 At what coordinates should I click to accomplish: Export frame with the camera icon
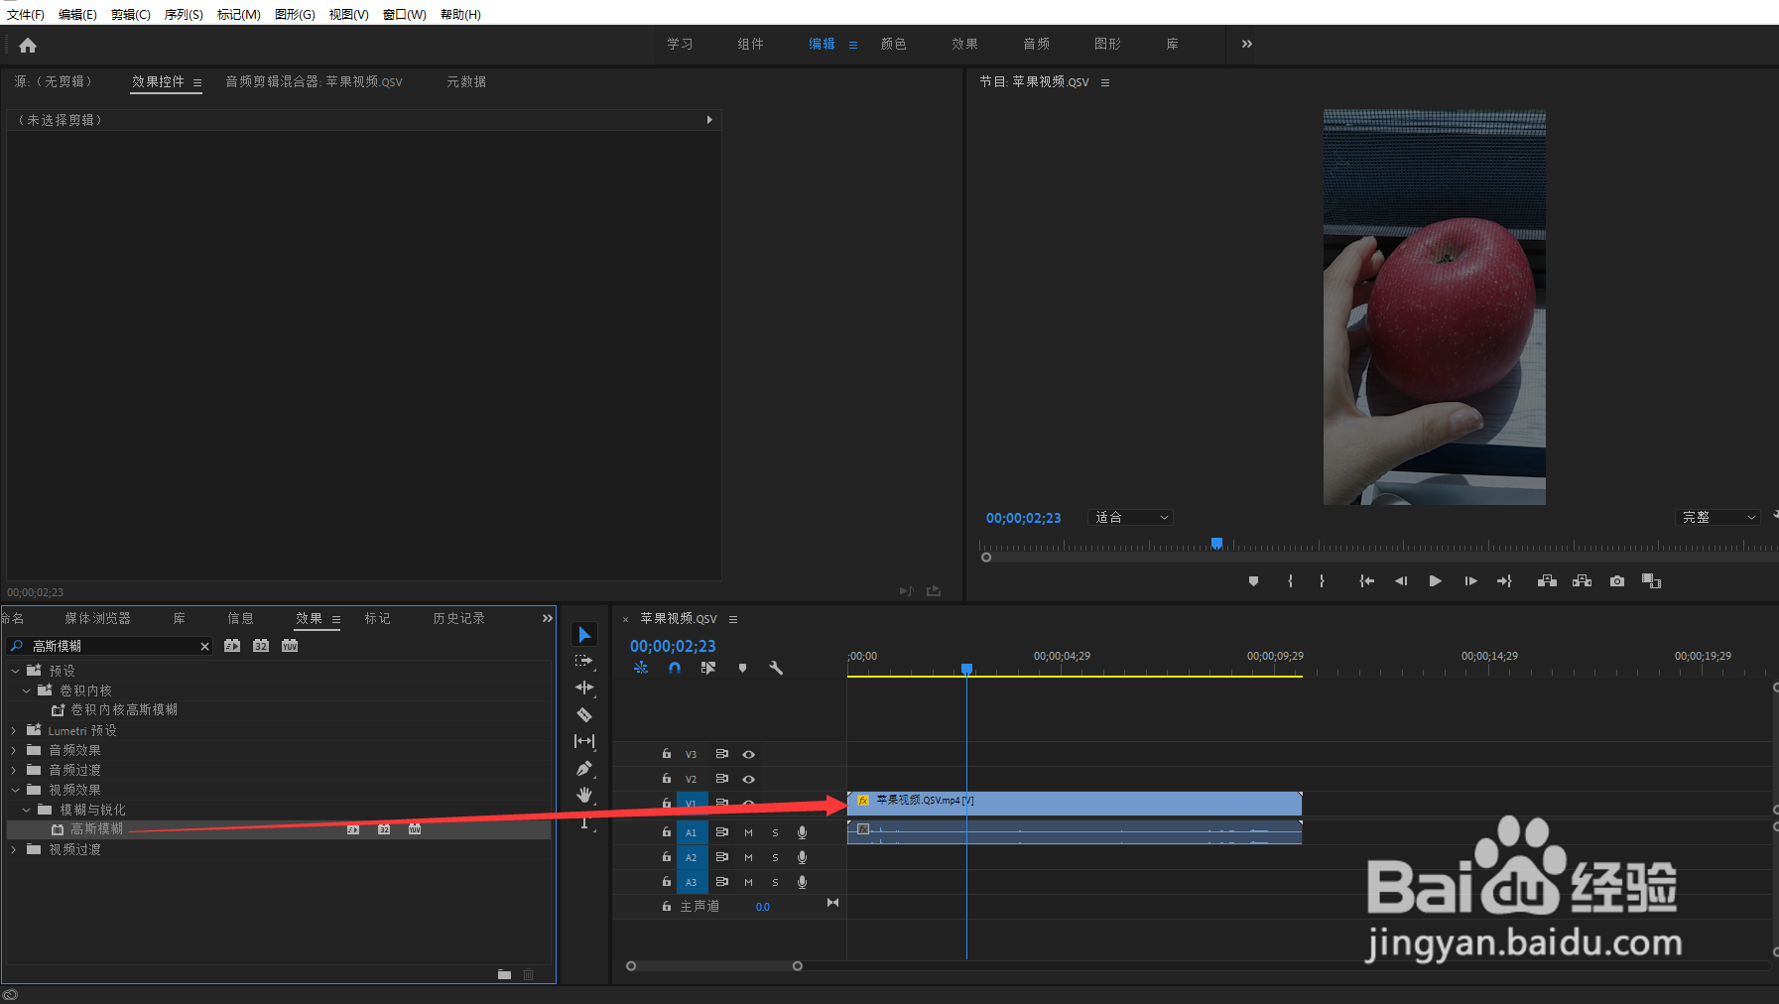click(x=1617, y=581)
